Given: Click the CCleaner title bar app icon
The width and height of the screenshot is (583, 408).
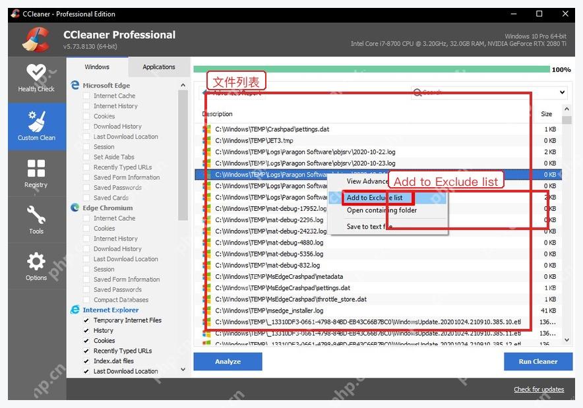Looking at the screenshot, I should [x=15, y=14].
